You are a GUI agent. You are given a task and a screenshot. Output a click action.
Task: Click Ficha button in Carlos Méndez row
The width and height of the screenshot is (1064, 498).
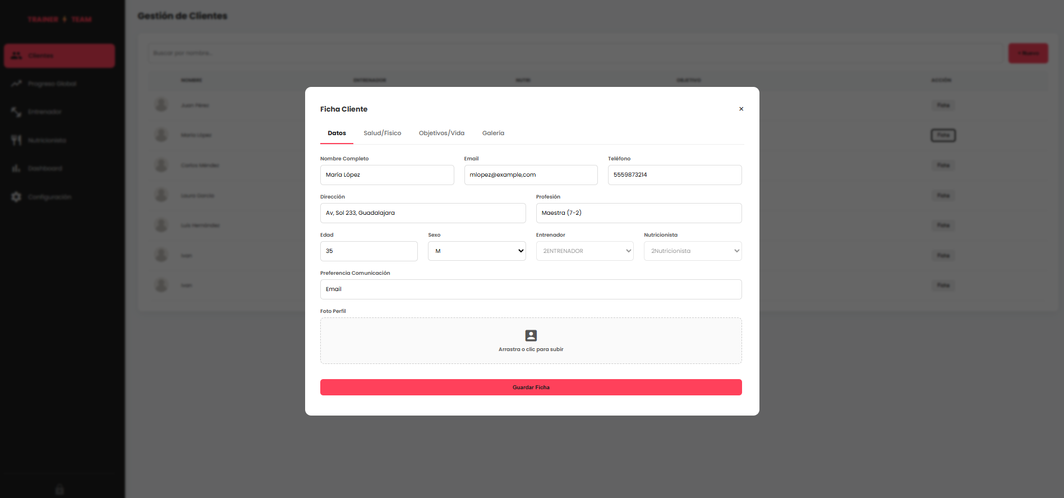(x=943, y=165)
